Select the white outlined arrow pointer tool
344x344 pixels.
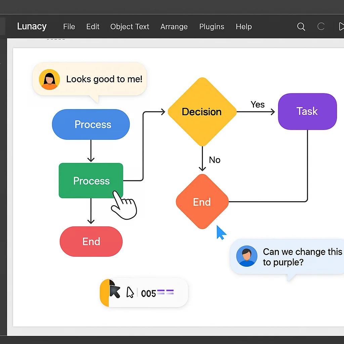(130, 293)
